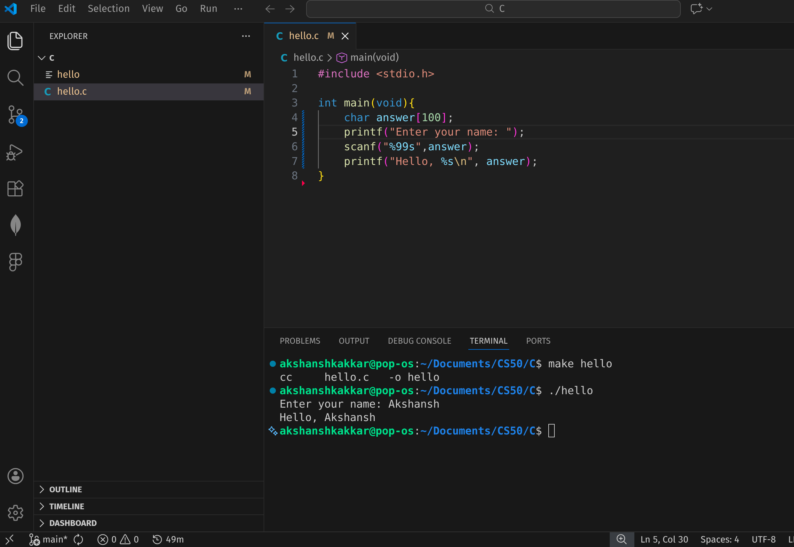Collapse the C folder in Explorer
The height and width of the screenshot is (547, 794).
(x=42, y=58)
